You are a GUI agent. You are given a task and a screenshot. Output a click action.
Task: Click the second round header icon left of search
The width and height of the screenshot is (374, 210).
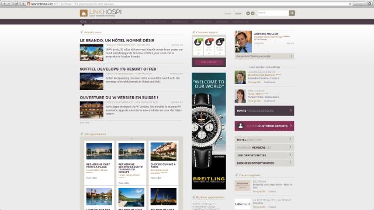click(252, 13)
